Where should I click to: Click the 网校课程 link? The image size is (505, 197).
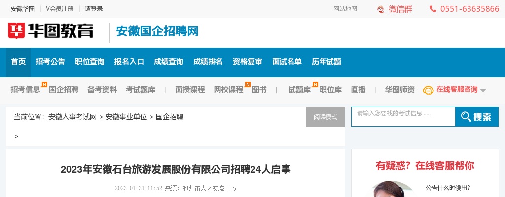click(228, 90)
